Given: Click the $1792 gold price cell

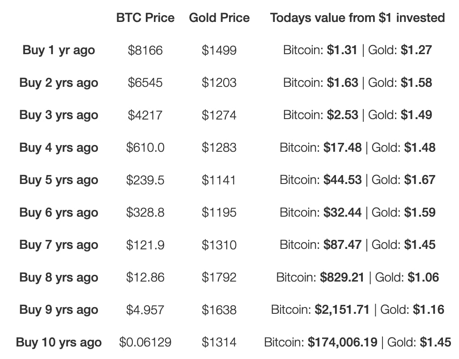Looking at the screenshot, I should click(219, 278).
